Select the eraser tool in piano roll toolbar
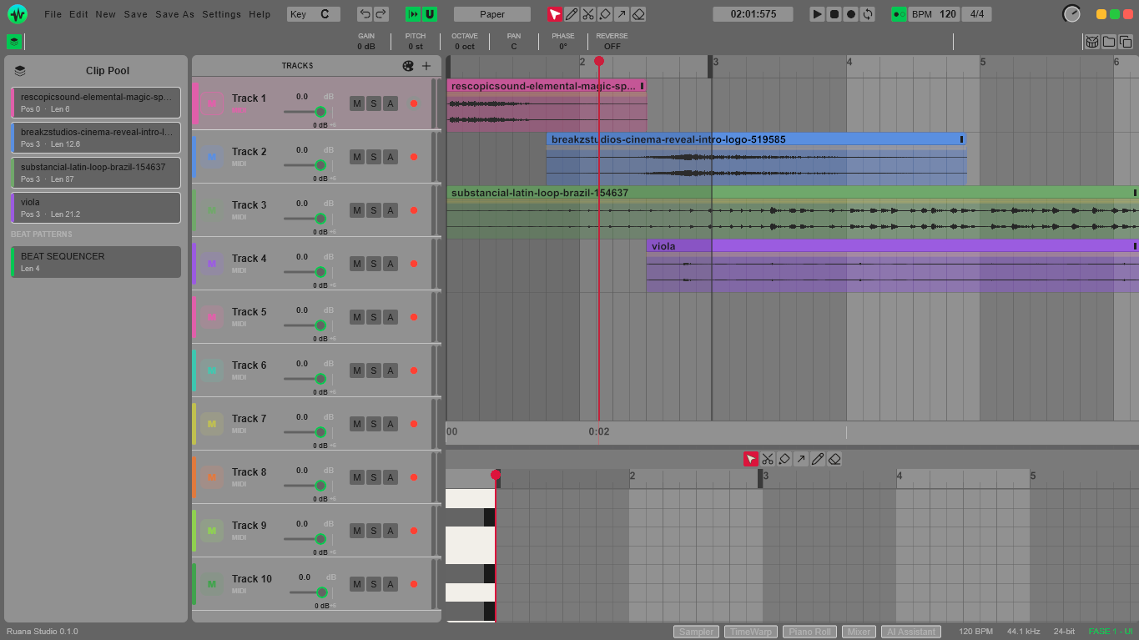1139x640 pixels. [834, 459]
